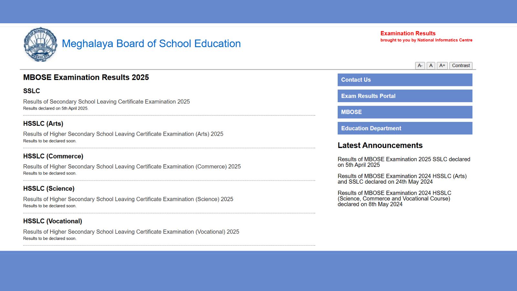The height and width of the screenshot is (291, 517).
Task: Open the Exam Results Portal link
Action: [405, 96]
